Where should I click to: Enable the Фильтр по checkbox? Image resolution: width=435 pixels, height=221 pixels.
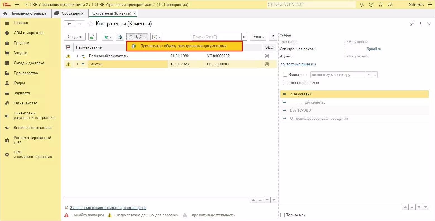[285, 75]
